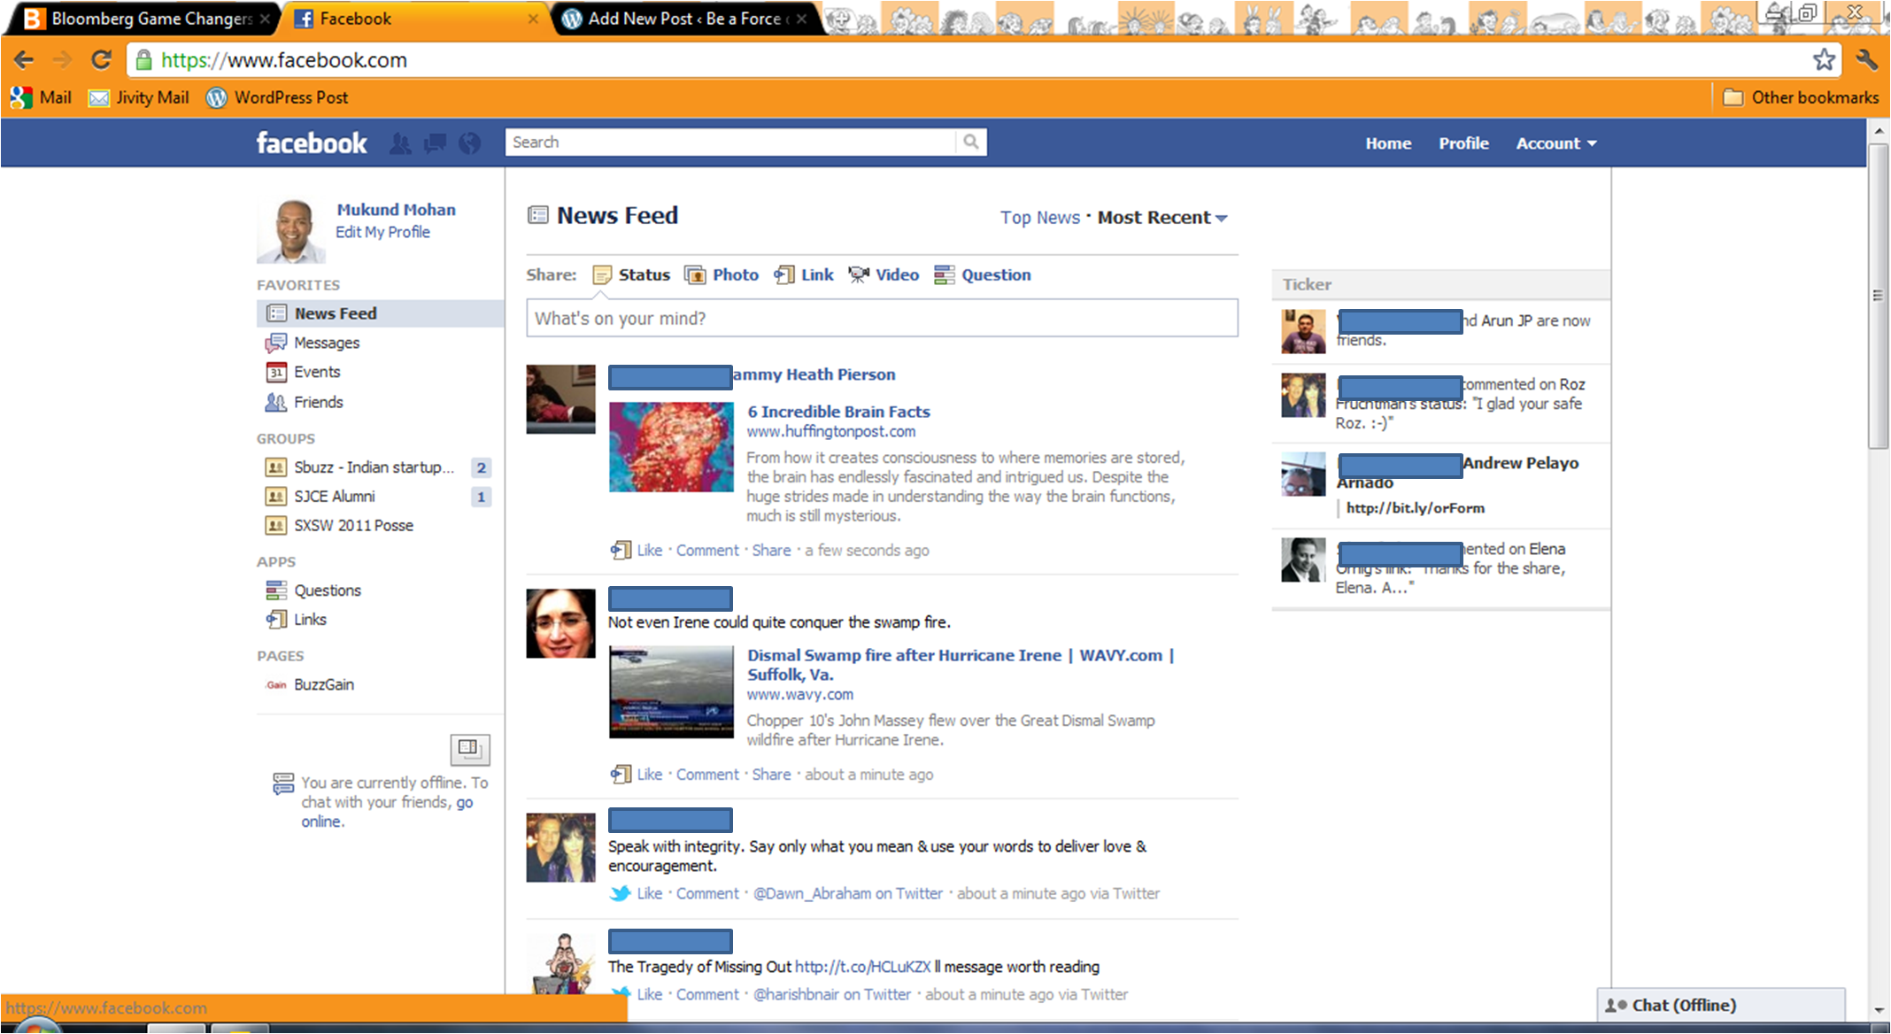Click the sidebar chat toggle icon
The height and width of the screenshot is (1034, 1891).
[x=469, y=749]
